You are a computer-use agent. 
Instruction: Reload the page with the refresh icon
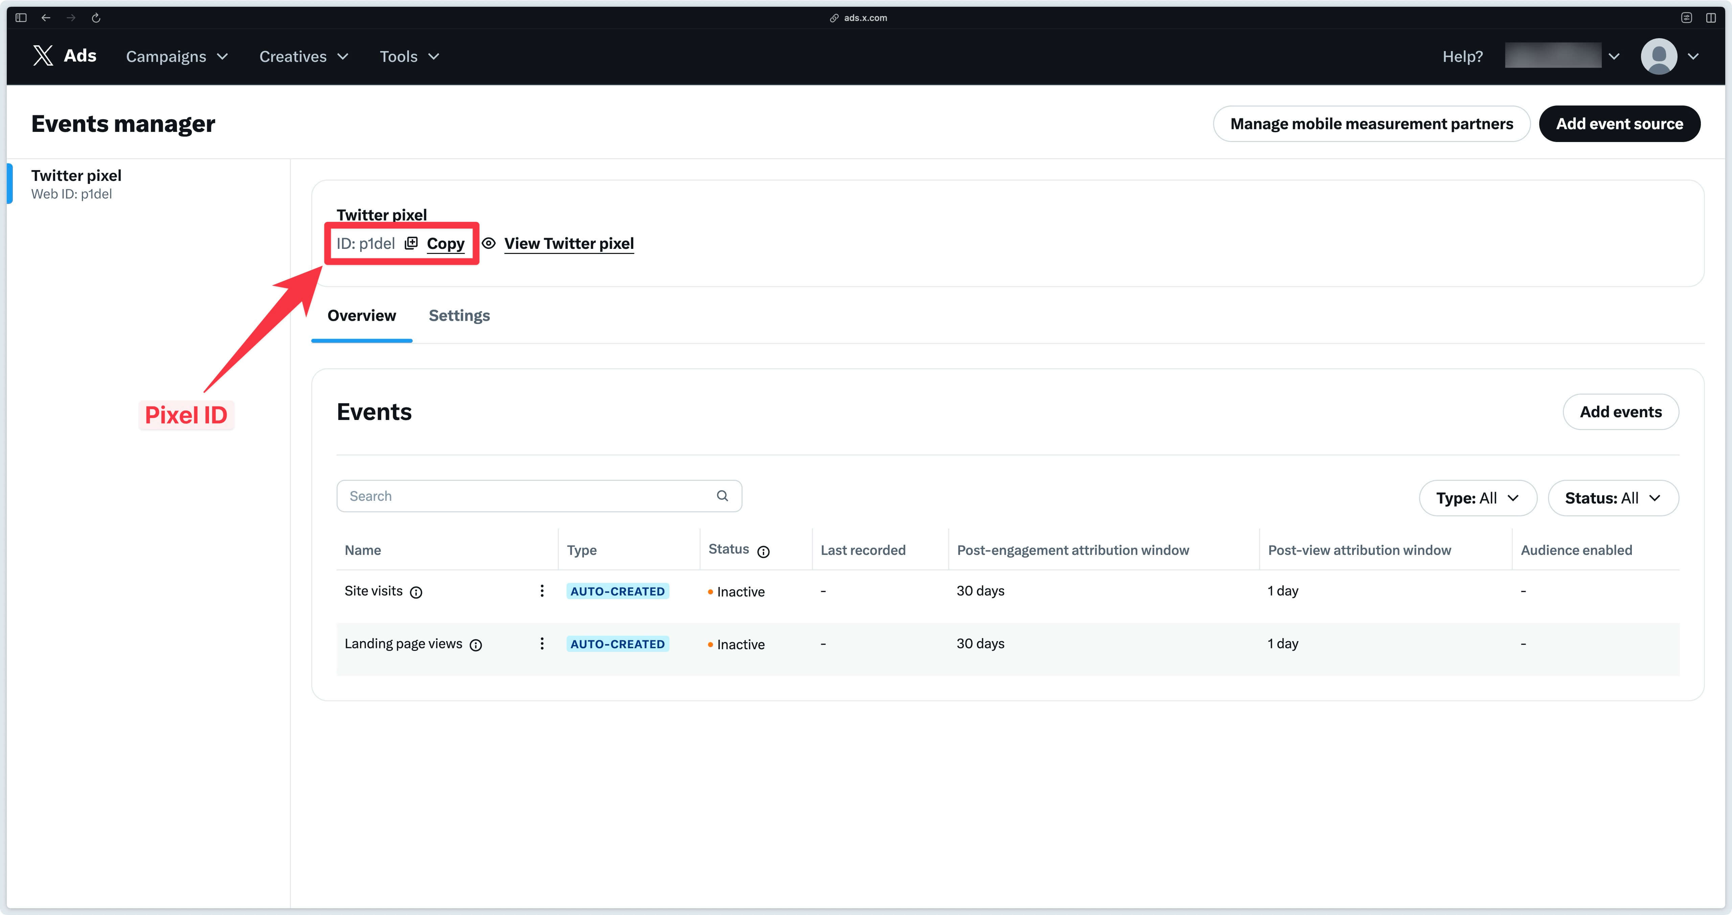point(96,18)
